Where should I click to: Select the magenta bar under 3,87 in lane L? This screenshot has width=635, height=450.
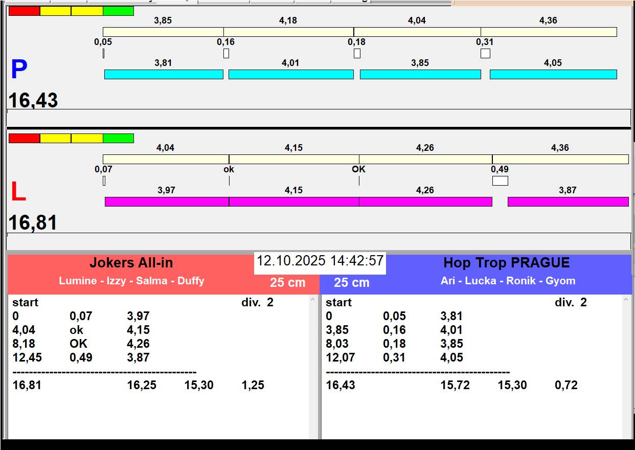tap(568, 201)
